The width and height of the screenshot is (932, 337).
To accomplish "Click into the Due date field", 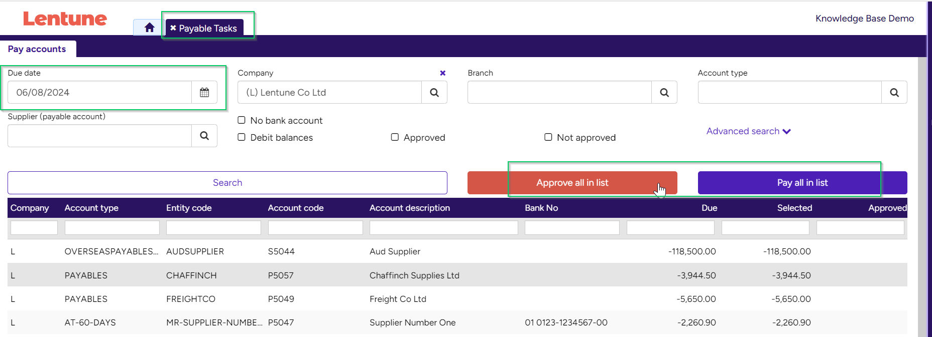I will [100, 92].
